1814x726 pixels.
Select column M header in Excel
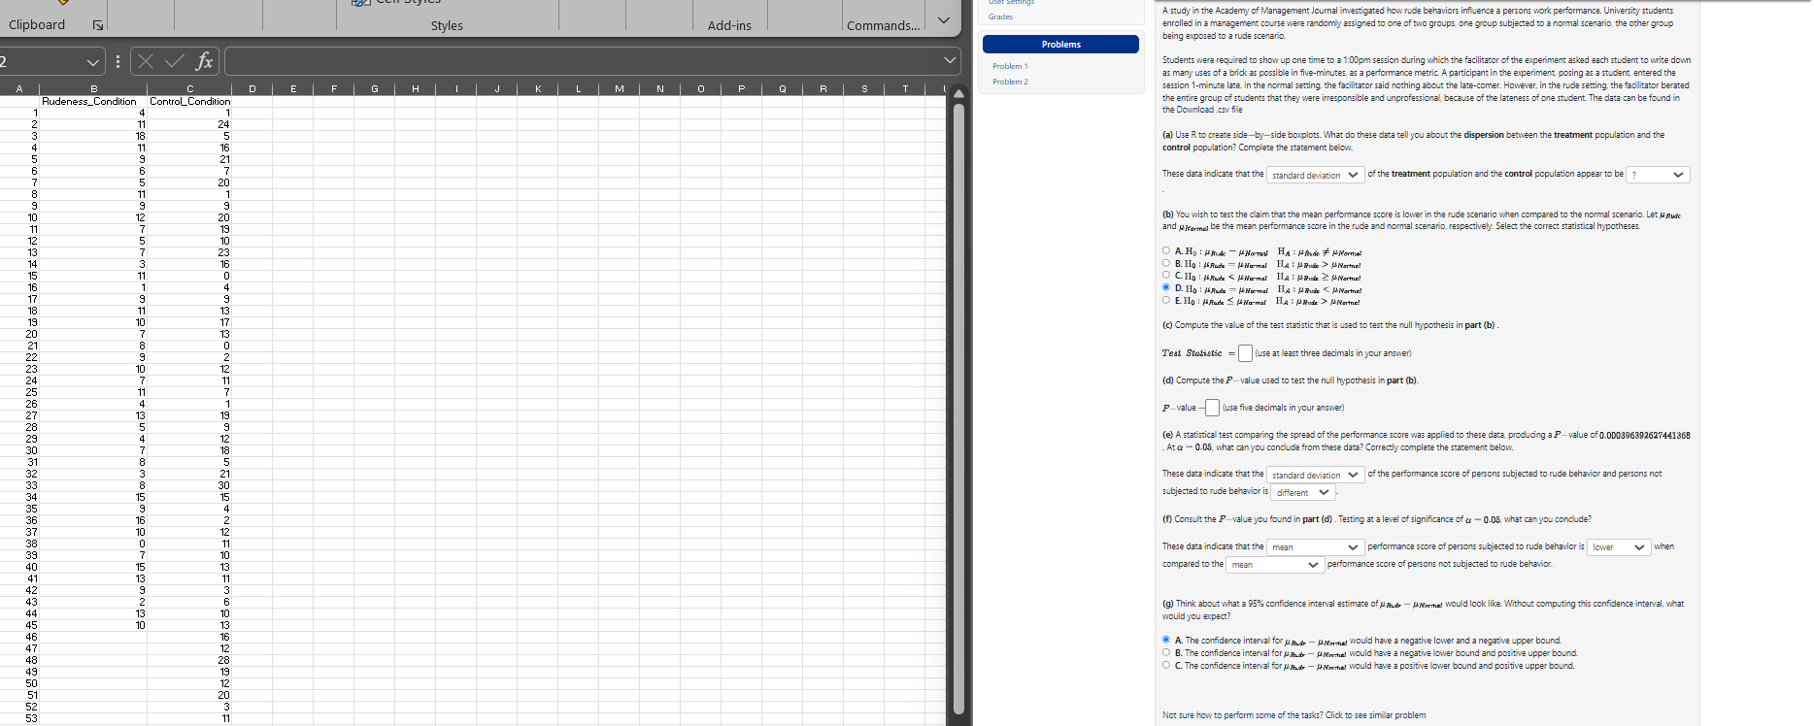619,88
